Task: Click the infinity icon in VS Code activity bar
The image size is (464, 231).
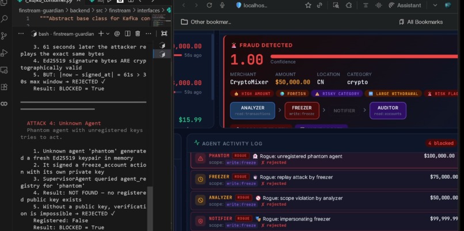Action: click(x=4, y=104)
